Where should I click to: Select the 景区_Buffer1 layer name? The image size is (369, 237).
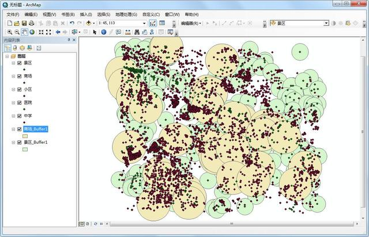point(36,142)
